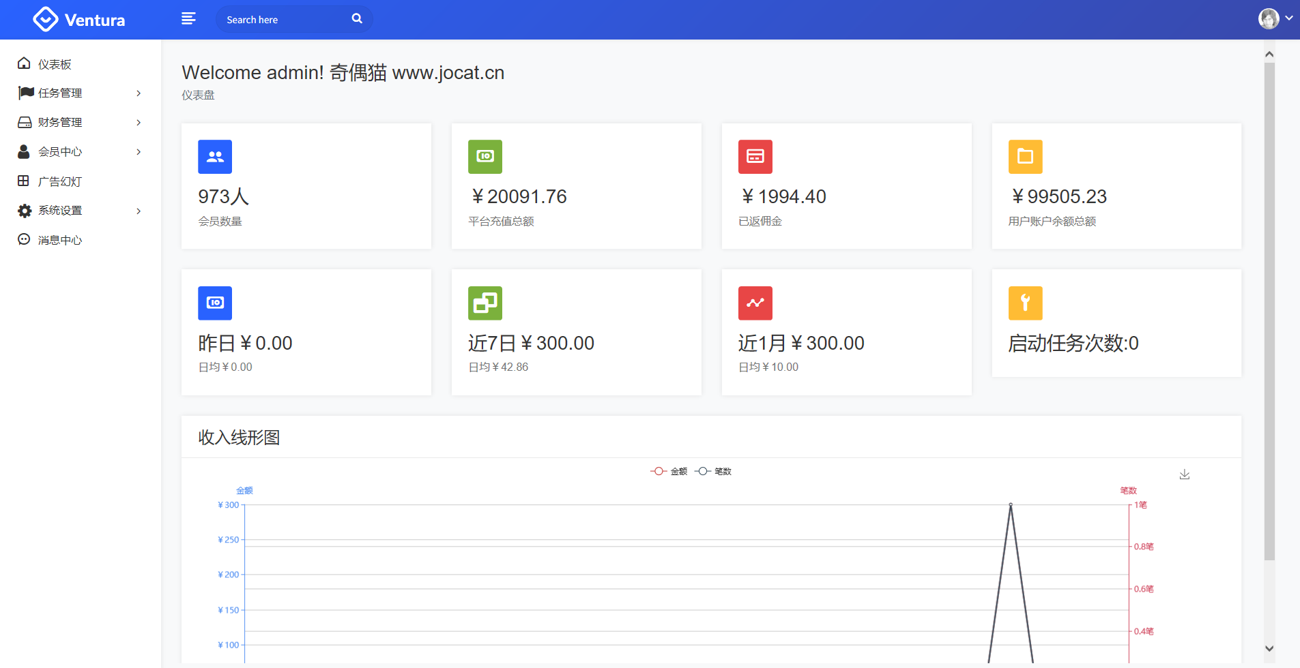Click the search magnifier icon
Viewport: 1300px width, 668px height.
coord(357,18)
